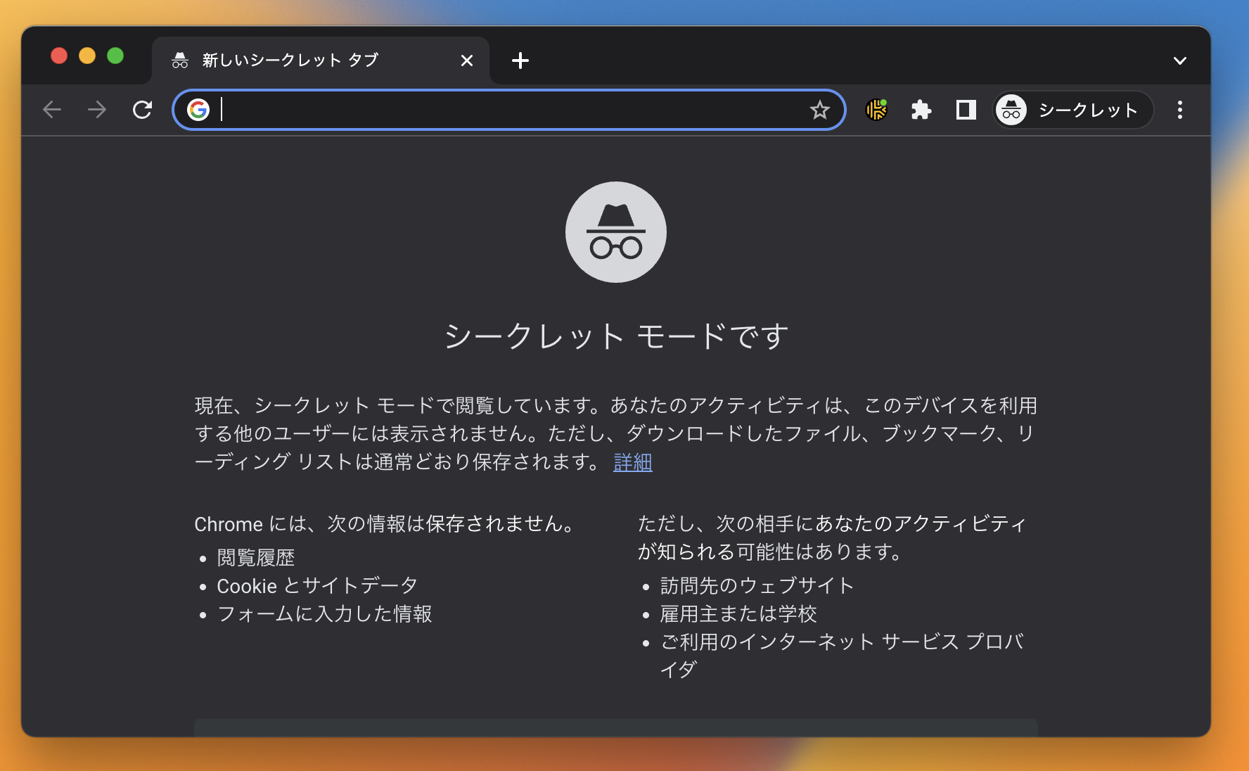Open the 詳細 link
This screenshot has height=771, width=1249.
632,462
